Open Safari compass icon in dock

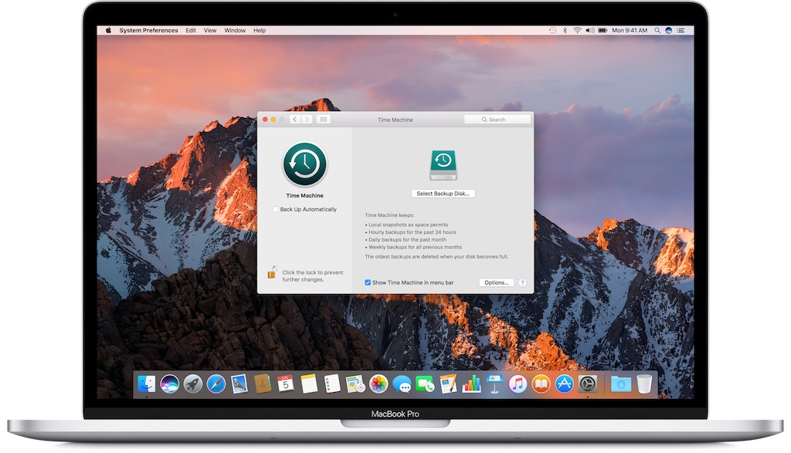216,384
